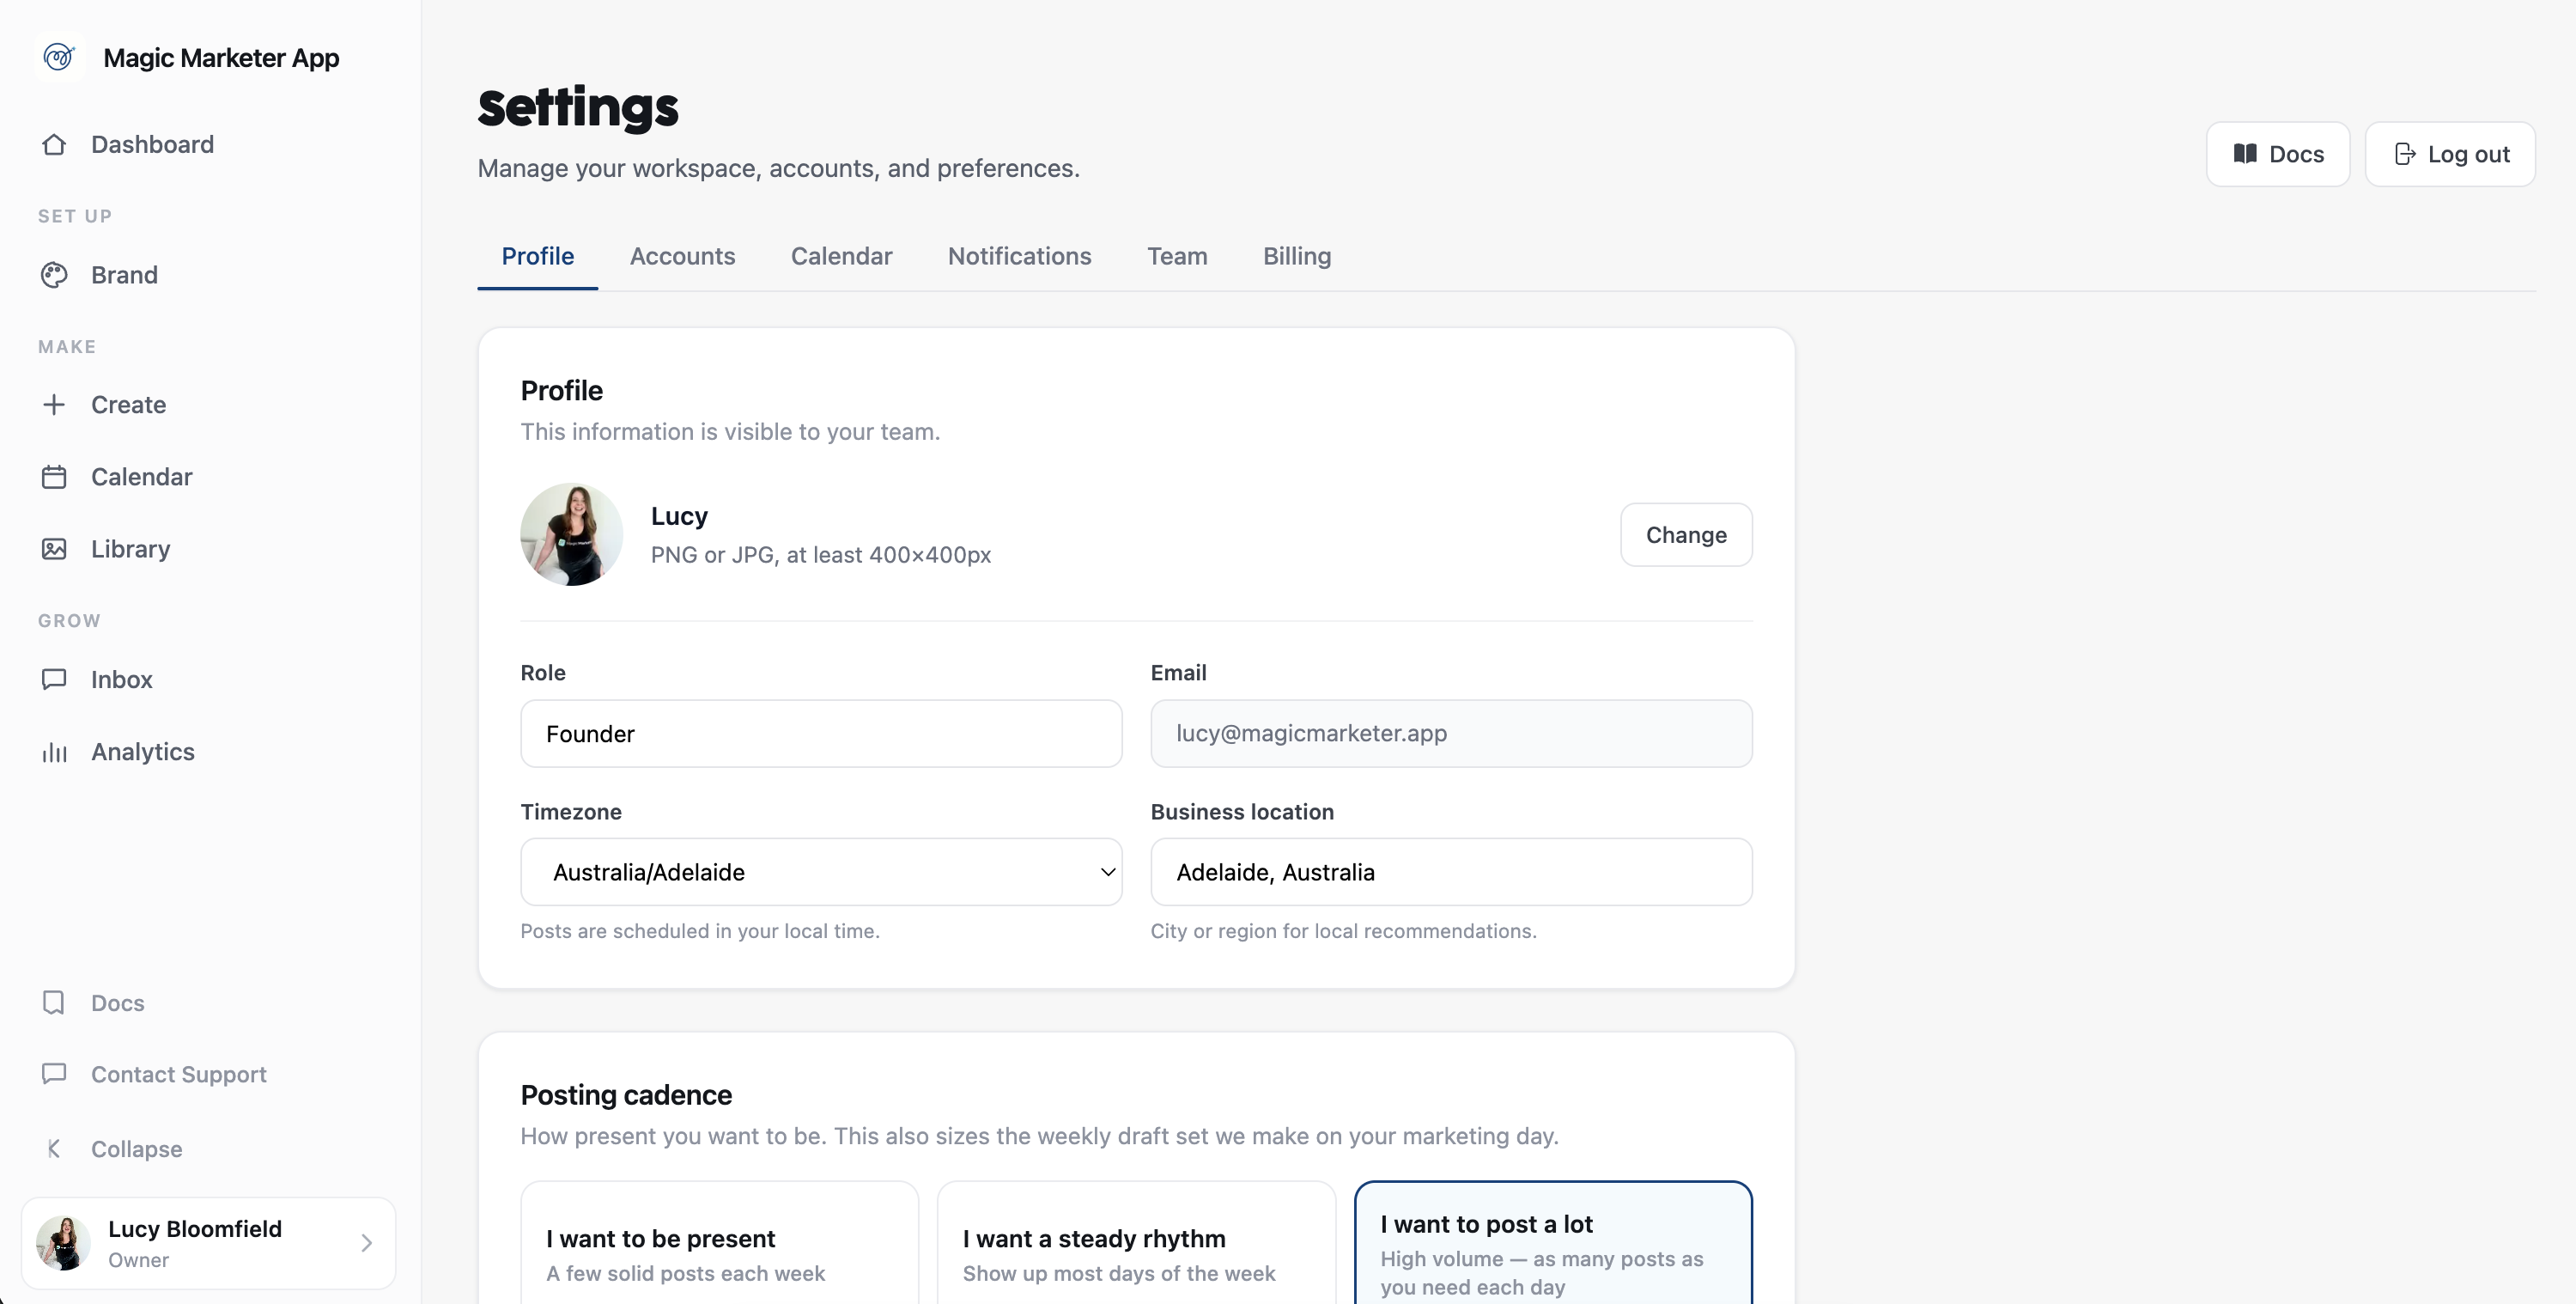2576x1304 pixels.
Task: Click Change to update profile photo
Action: (1686, 534)
